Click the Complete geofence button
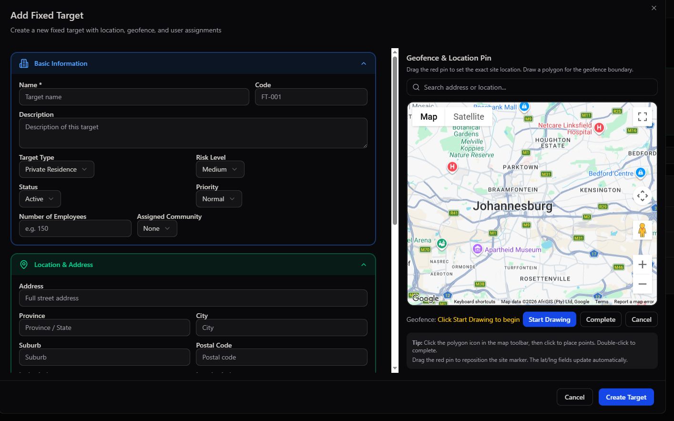The width and height of the screenshot is (674, 421). click(601, 319)
